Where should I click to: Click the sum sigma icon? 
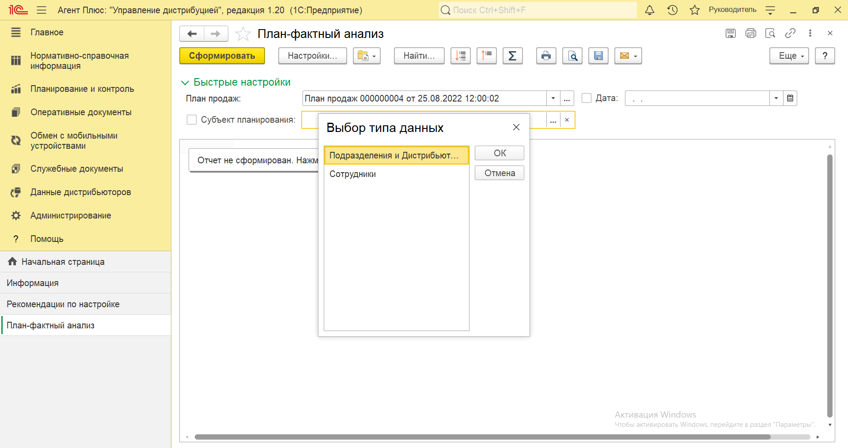[512, 56]
